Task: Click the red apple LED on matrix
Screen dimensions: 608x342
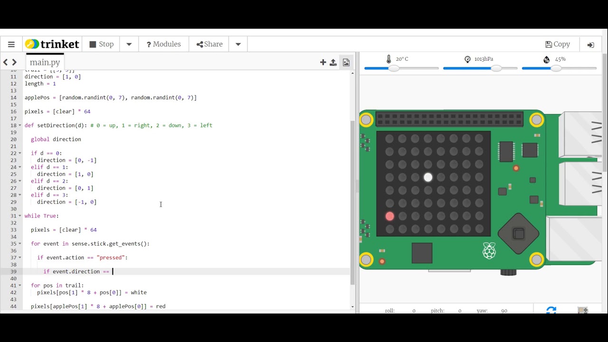Action: 389,216
